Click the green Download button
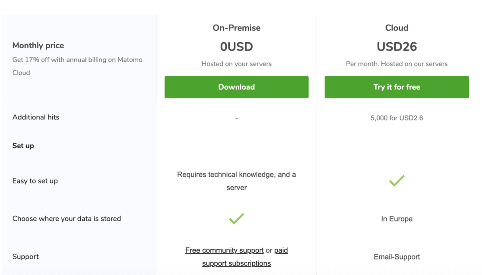482x275 pixels. [x=236, y=87]
